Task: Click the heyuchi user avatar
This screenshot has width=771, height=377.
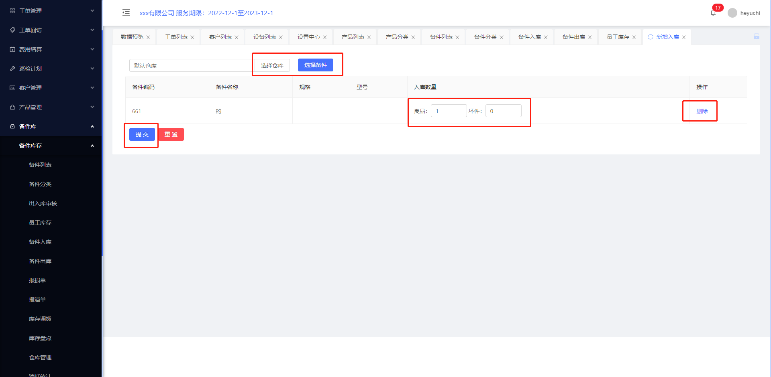Action: tap(732, 13)
